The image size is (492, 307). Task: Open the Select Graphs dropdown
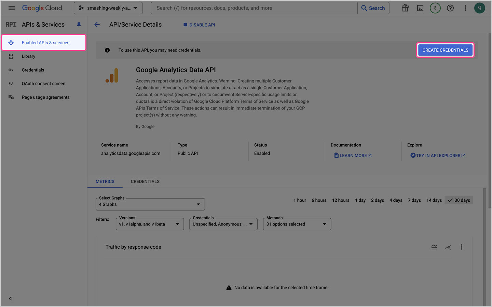[150, 204]
